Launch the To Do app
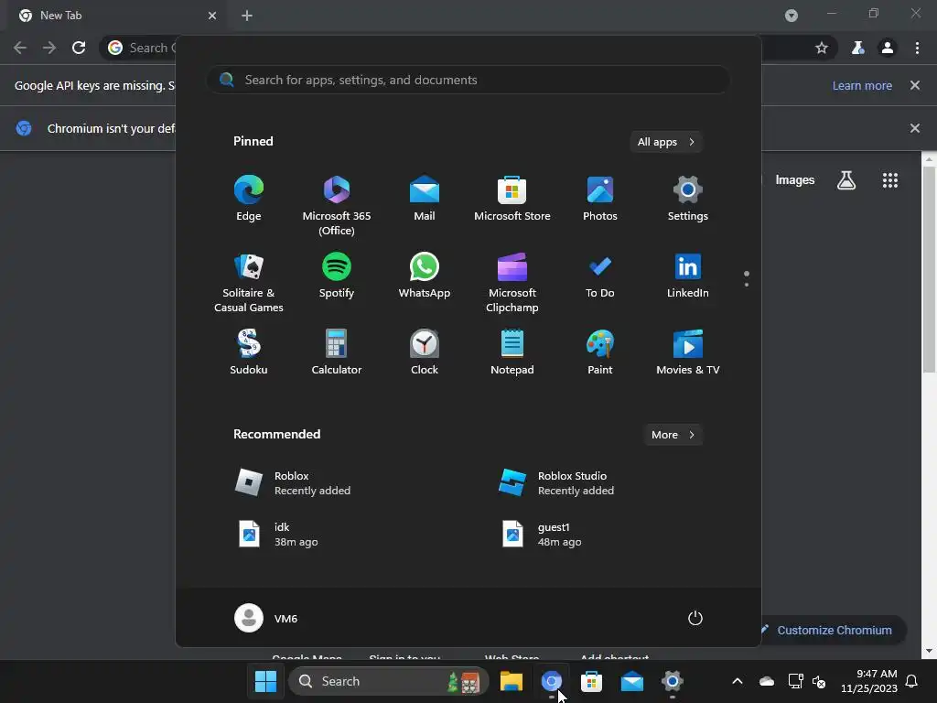937x703 pixels. click(x=600, y=276)
